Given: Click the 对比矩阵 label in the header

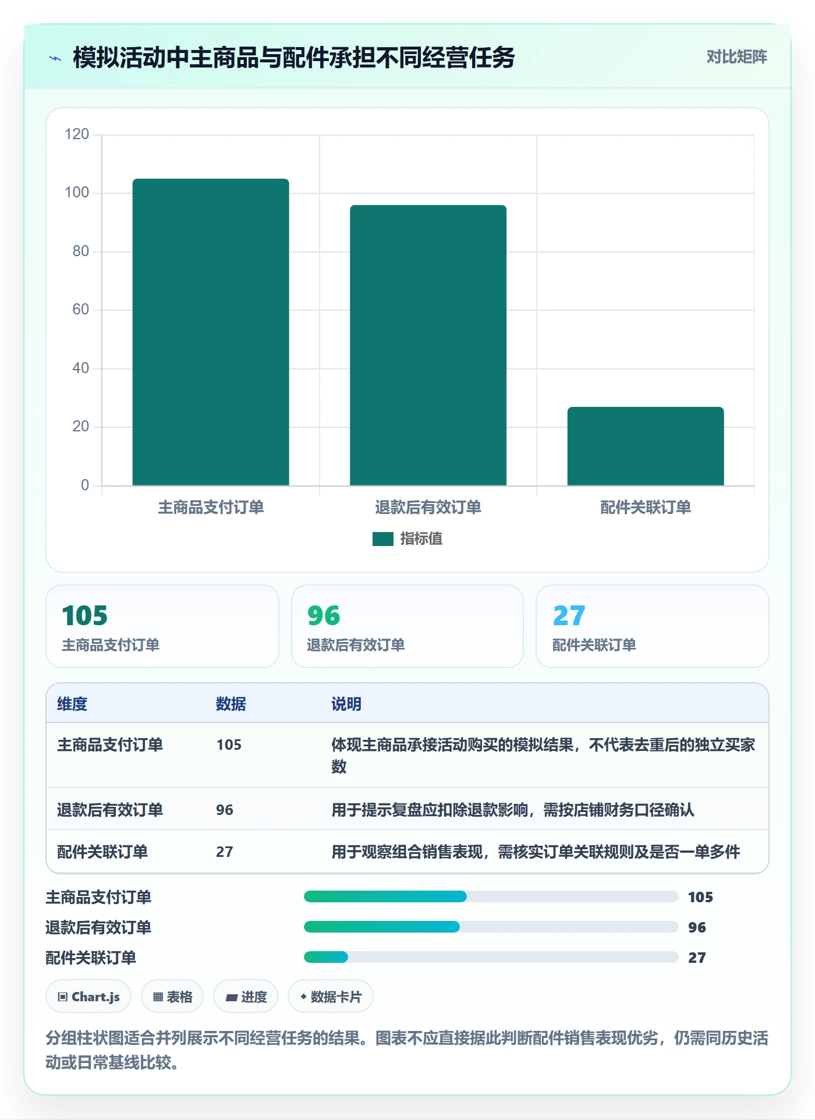Looking at the screenshot, I should [736, 57].
